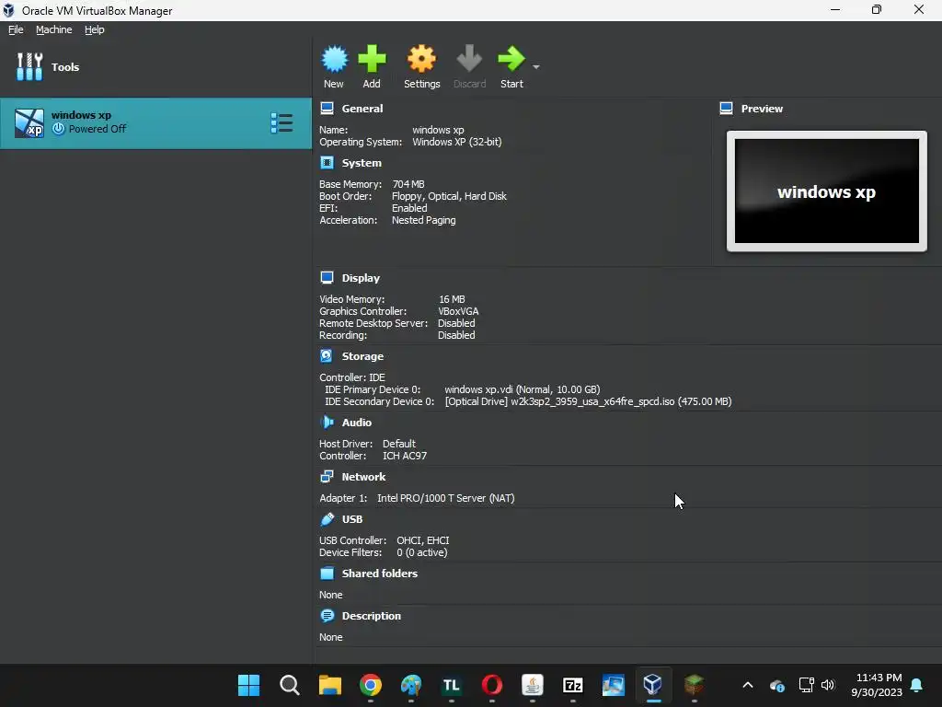Image resolution: width=942 pixels, height=707 pixels.
Task: Open the windows xp machine menu icon
Action: [x=281, y=122]
